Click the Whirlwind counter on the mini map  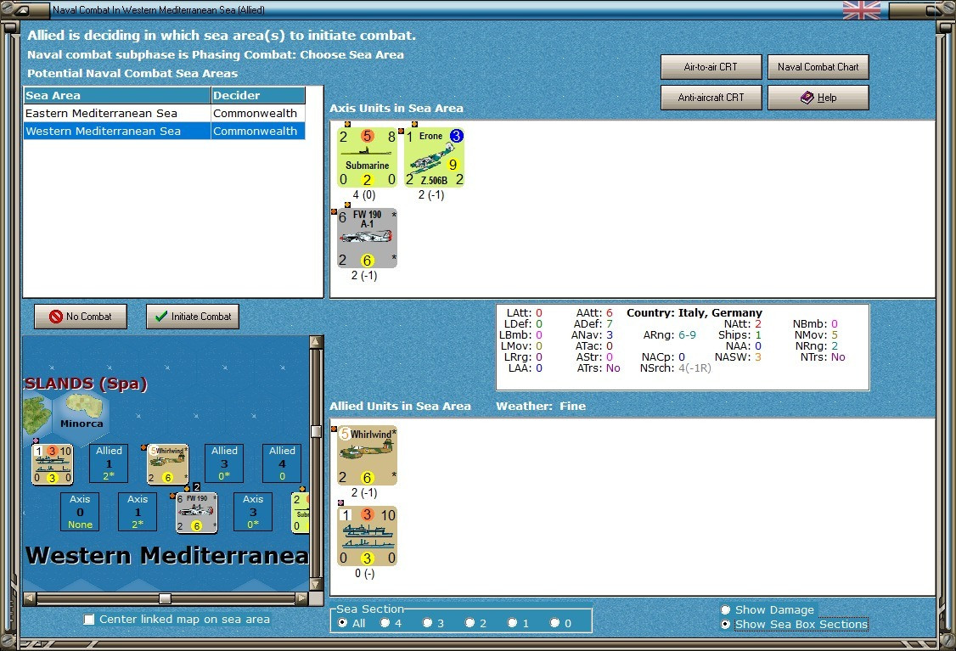pyautogui.click(x=167, y=464)
